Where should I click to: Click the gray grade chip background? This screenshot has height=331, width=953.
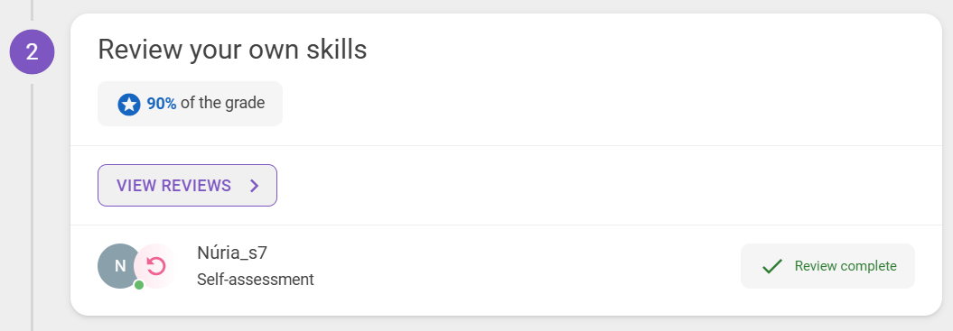coord(191,104)
